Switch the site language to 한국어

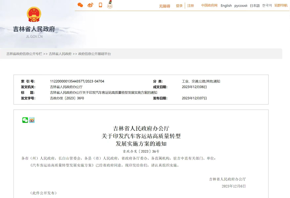point(267,6)
